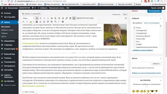
Task: Undo the last edit
Action: [55, 22]
